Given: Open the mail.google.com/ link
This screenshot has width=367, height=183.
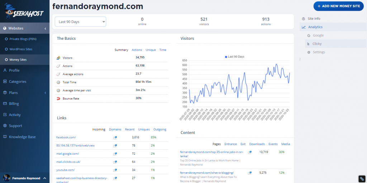Looking at the screenshot, I should 68,154.
